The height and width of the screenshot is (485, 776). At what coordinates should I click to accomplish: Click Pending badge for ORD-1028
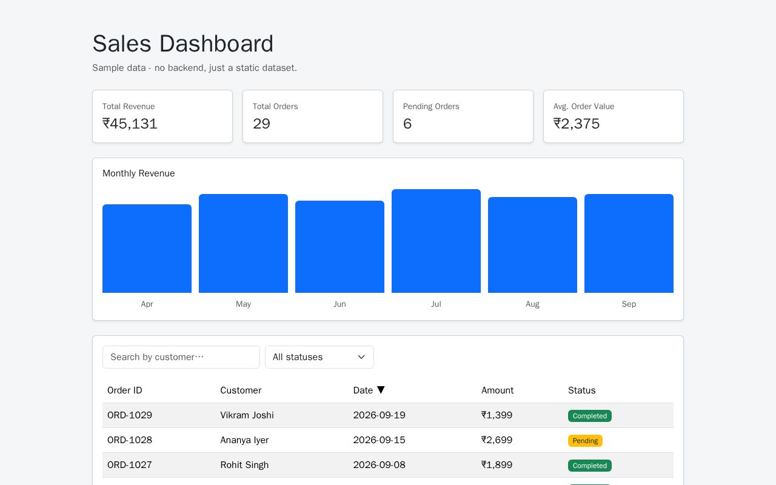pos(585,441)
